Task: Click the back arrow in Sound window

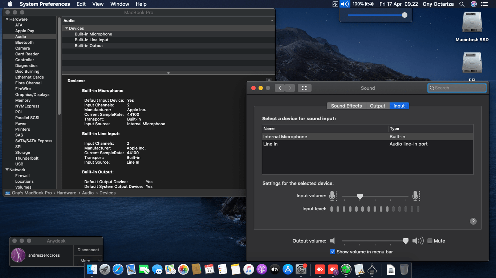Action: (280, 88)
